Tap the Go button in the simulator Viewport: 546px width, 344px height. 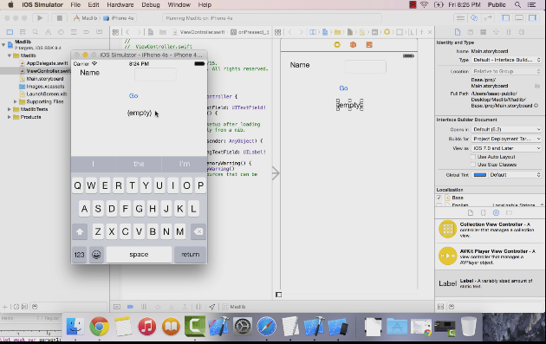click(133, 96)
